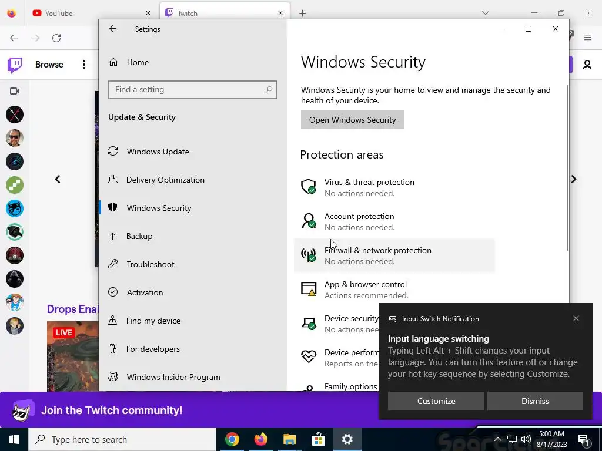Open the Action Center notifications icon

click(584, 439)
